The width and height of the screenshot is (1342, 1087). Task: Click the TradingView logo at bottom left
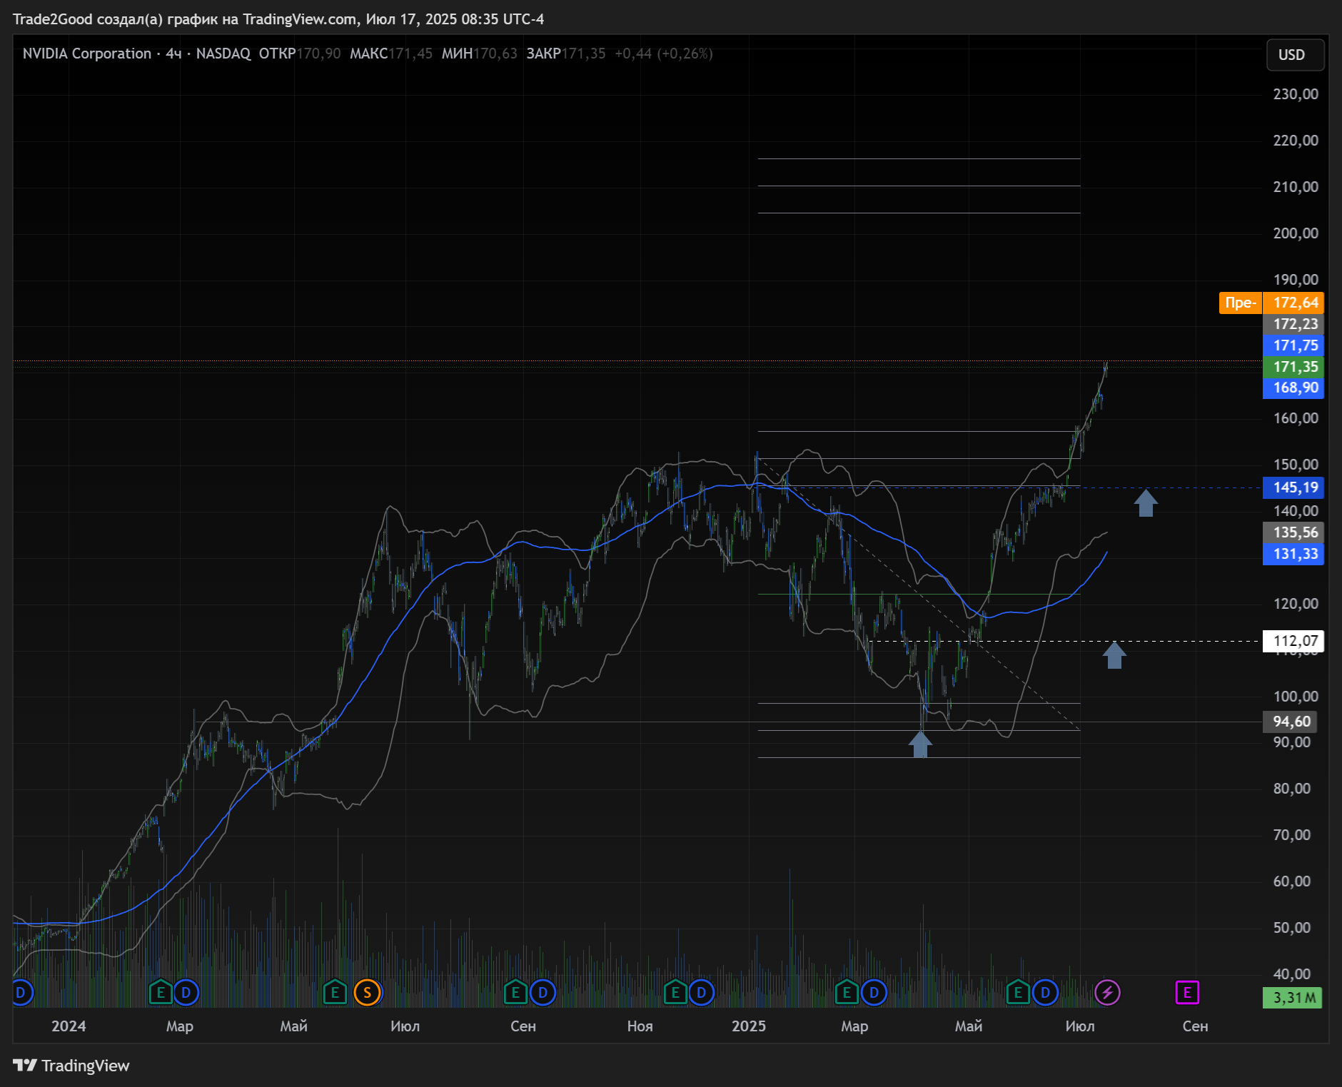tap(71, 1066)
